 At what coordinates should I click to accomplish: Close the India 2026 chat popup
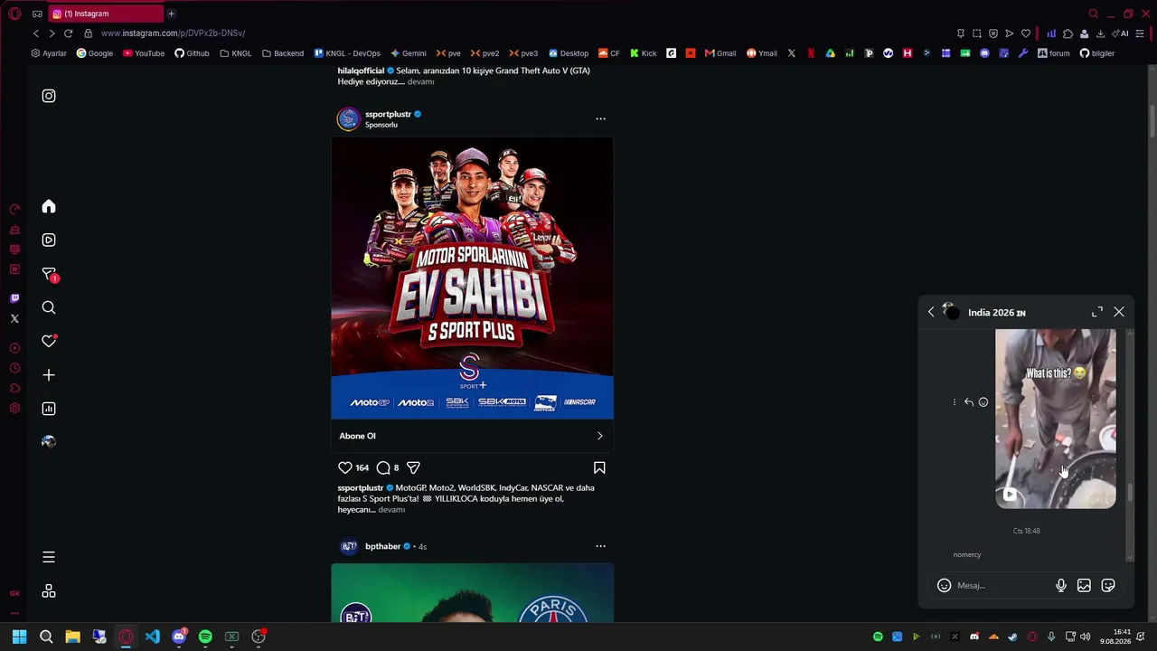tap(1119, 312)
